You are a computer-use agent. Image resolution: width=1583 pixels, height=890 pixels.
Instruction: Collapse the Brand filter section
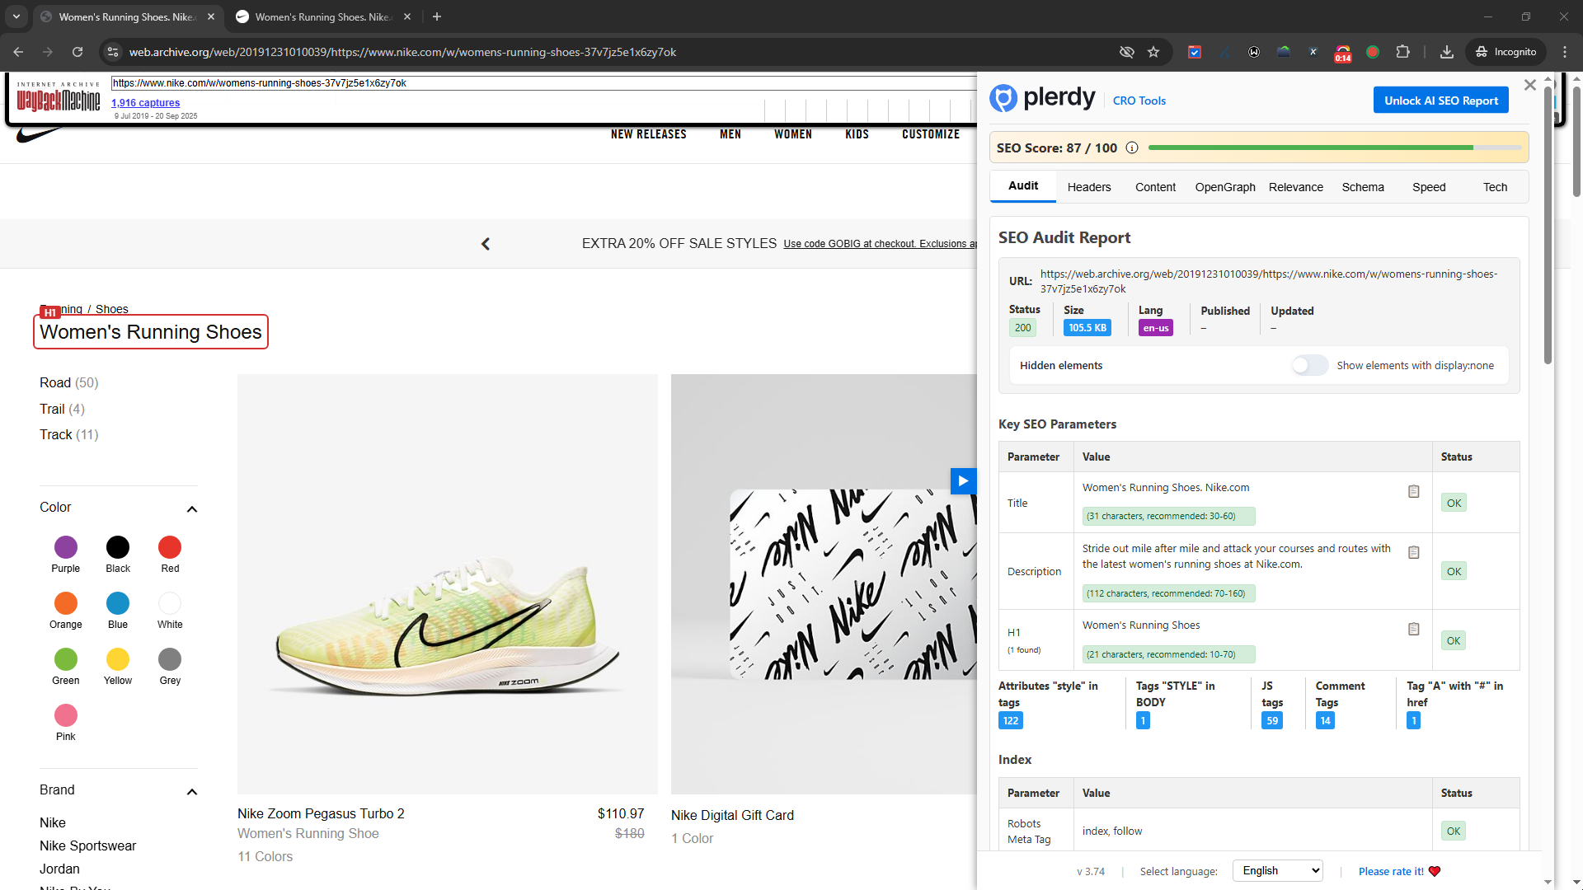tap(192, 792)
